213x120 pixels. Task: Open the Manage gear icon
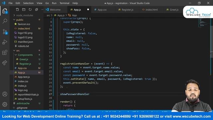point(5,104)
